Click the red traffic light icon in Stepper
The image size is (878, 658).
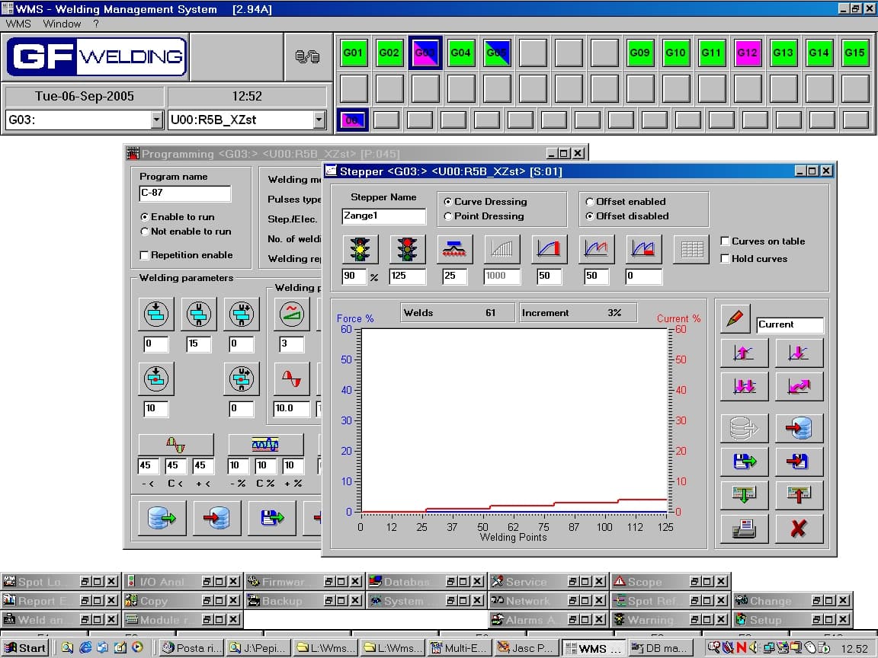408,249
